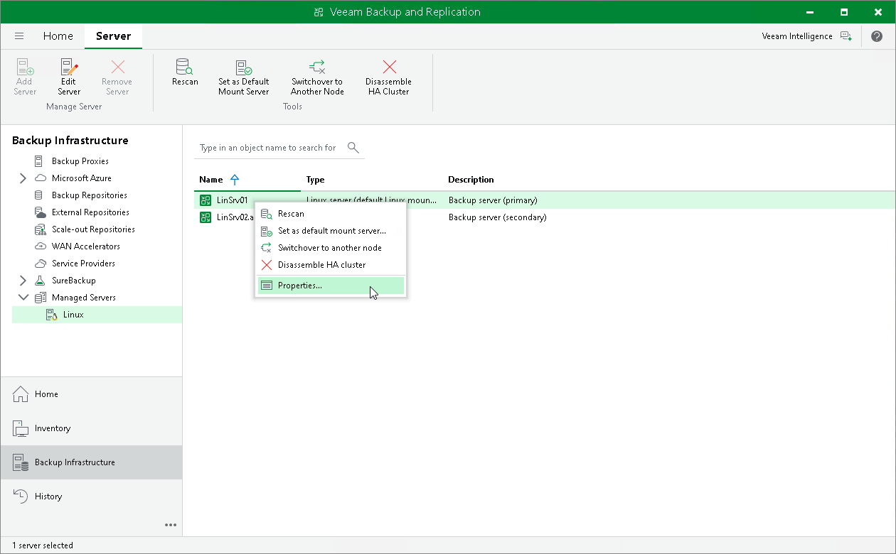Image resolution: width=896 pixels, height=554 pixels.
Task: Switch to the Home ribbon tab
Action: click(58, 36)
